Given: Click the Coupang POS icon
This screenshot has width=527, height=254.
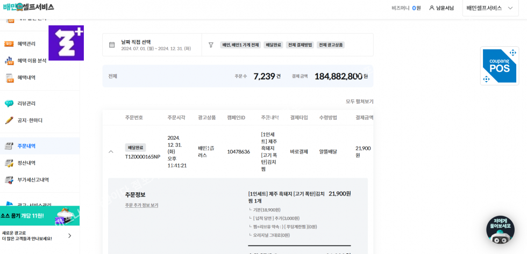Looking at the screenshot, I should pos(499,66).
